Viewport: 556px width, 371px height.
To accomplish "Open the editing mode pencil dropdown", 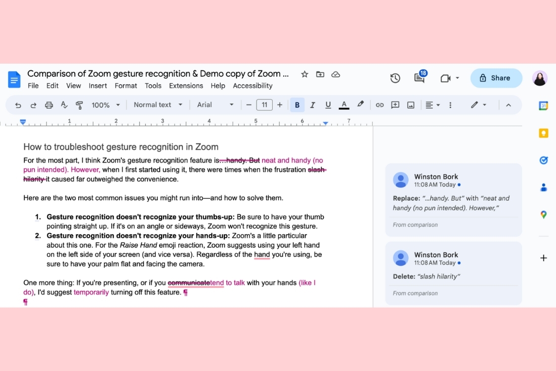I will (x=478, y=105).
